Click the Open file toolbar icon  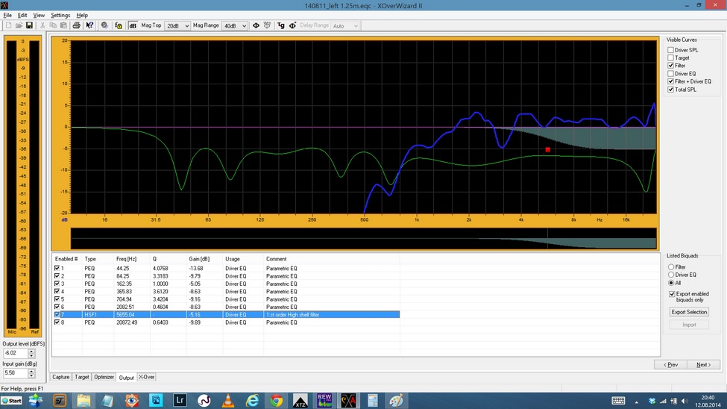click(19, 25)
